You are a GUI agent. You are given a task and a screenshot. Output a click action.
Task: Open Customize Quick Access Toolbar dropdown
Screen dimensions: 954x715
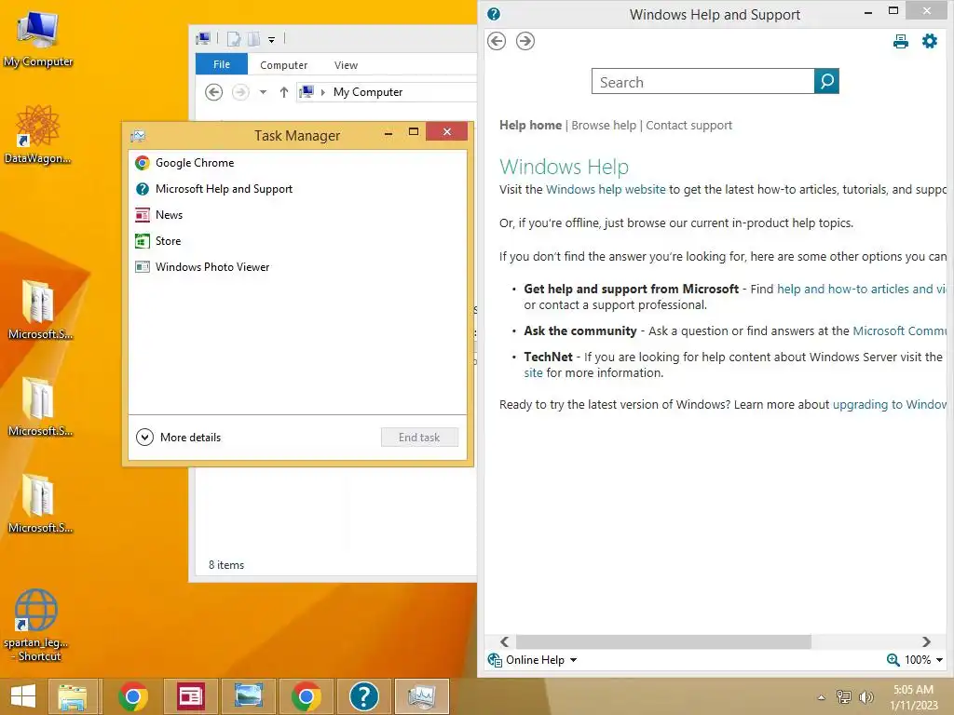pos(271,40)
